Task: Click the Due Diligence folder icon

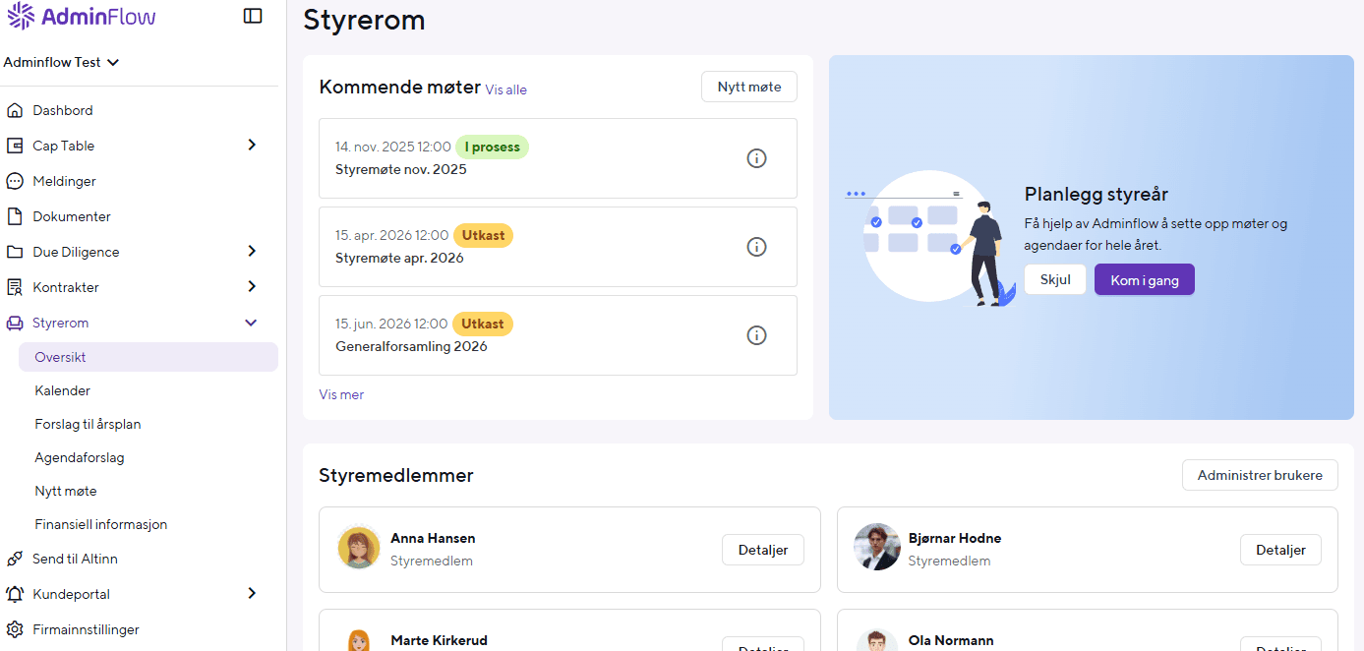Action: (x=15, y=252)
